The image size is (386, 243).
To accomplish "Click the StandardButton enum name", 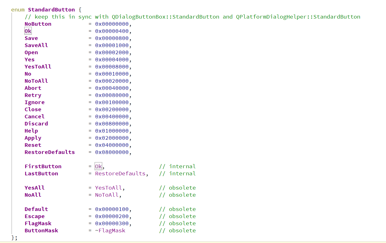I will click(x=51, y=10).
